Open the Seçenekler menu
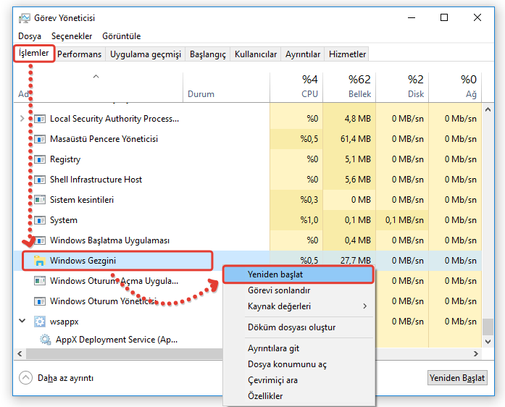This screenshot has width=505, height=407. 72,36
